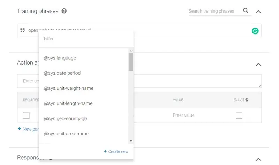Image resolution: width=279 pixels, height=165 pixels.
Task: Toggle the REQUIRED checkbox in parameter row
Action: [x=26, y=115]
